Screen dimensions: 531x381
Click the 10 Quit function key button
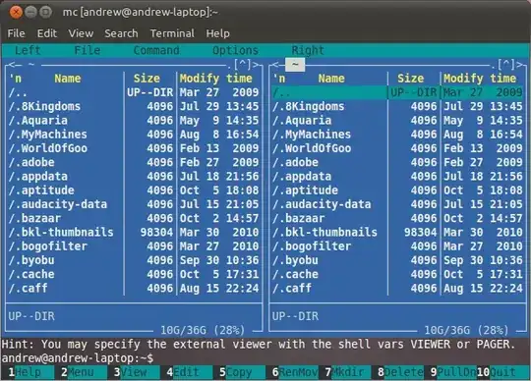point(502,372)
